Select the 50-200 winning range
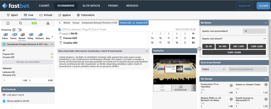Viewport: 271px width, 109px height. pyautogui.click(x=222, y=46)
